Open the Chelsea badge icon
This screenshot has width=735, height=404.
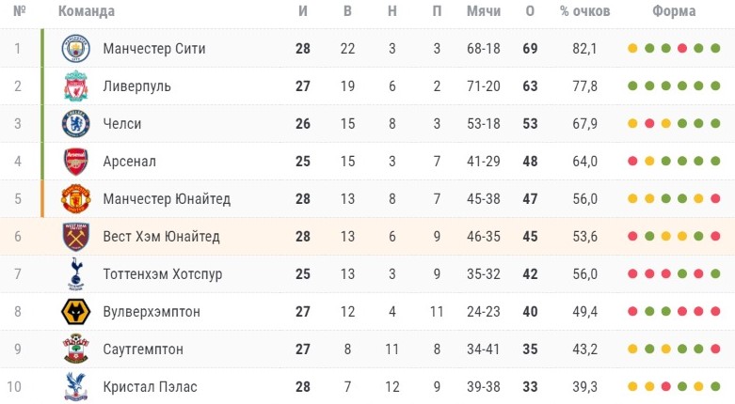coord(75,124)
